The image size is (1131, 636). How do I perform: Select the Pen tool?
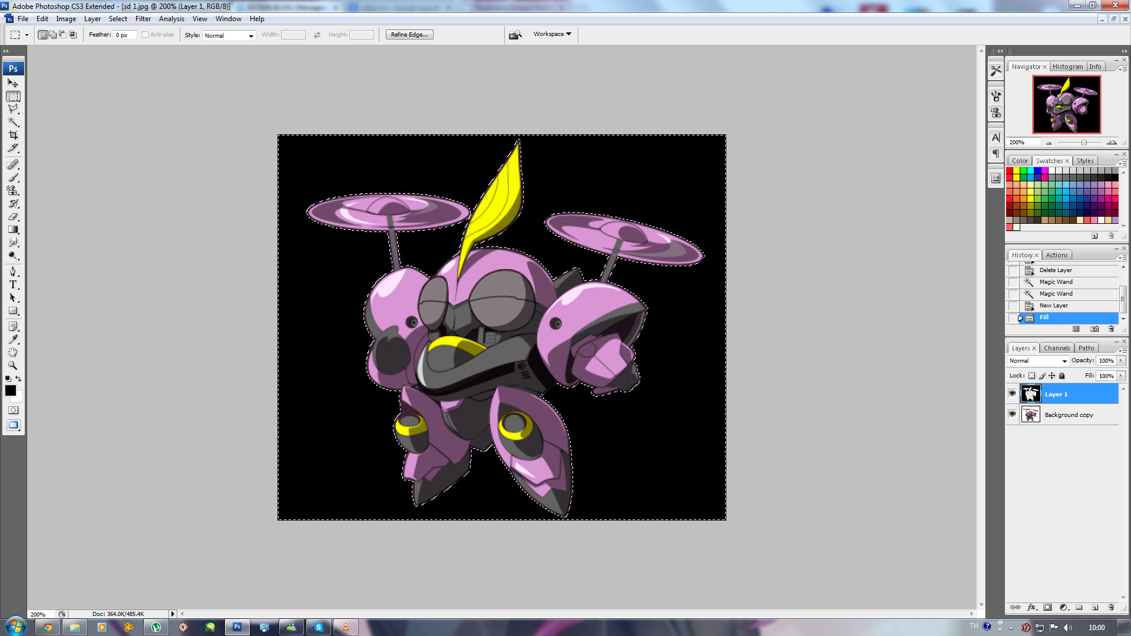(x=13, y=271)
